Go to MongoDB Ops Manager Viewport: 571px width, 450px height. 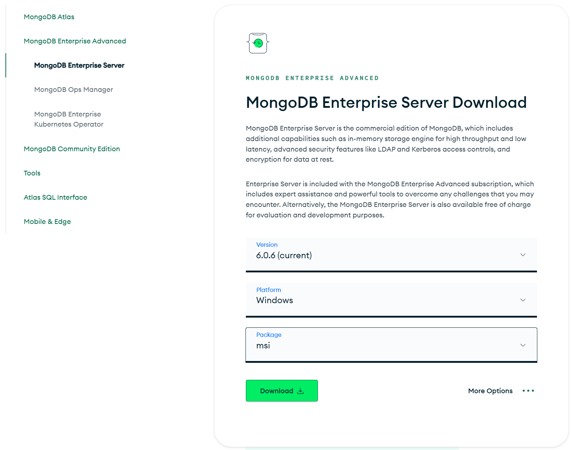click(74, 90)
